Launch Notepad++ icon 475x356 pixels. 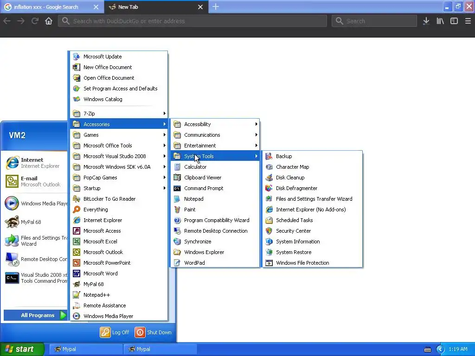[77, 295]
